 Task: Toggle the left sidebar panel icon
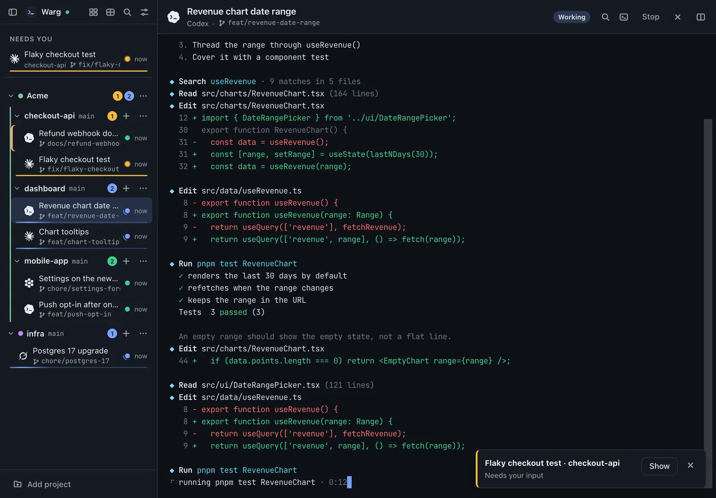(13, 12)
